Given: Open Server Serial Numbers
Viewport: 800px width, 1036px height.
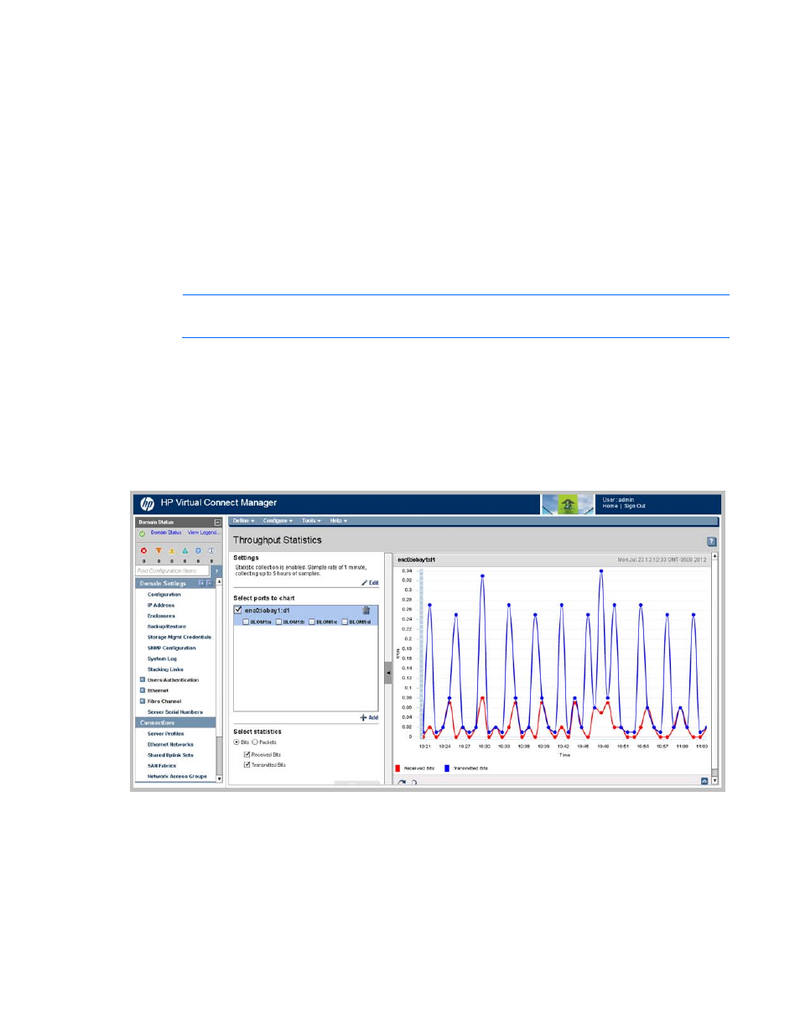Looking at the screenshot, I should click(x=175, y=712).
